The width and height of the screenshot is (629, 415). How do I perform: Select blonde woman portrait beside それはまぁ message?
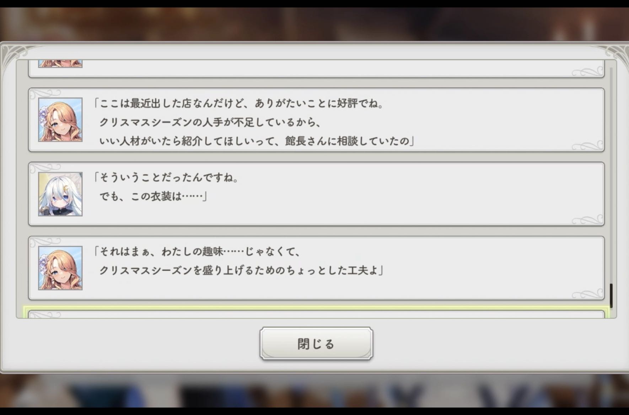[60, 268]
